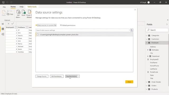Select Global permissions radio button
Viewport: 169px width, 95px height.
pos(61,25)
